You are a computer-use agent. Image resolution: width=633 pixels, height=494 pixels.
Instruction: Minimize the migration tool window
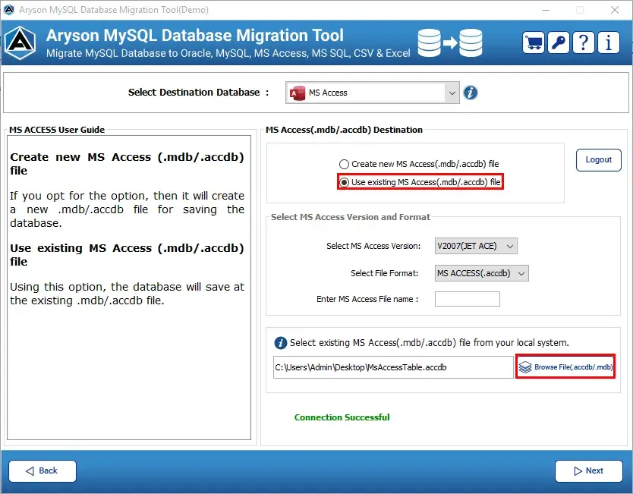(x=546, y=10)
